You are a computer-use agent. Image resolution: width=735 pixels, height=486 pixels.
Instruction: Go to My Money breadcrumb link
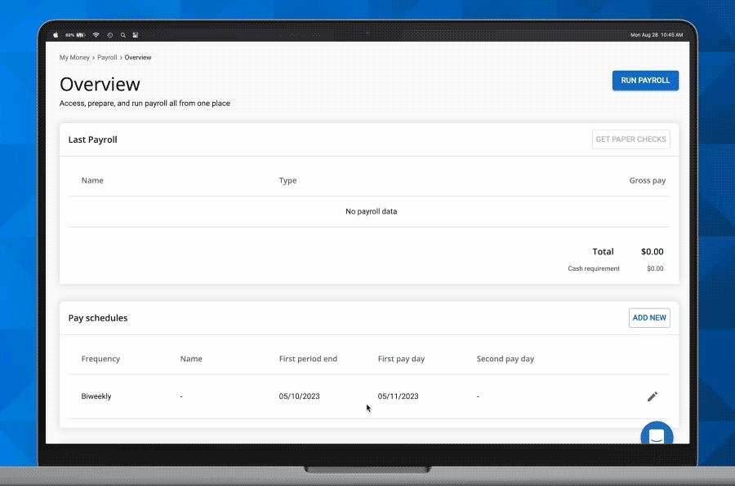pos(74,58)
